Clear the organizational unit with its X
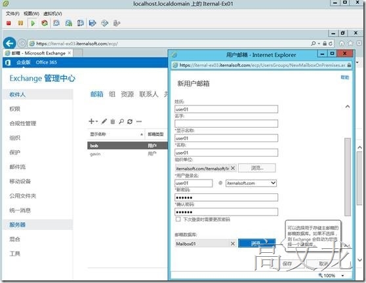 point(233,168)
